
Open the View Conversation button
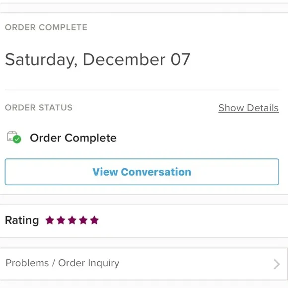pos(142,172)
